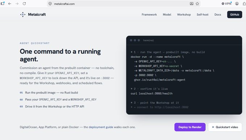Click the 'docker run -d --name metalcraft' line
Image resolution: width=246 pixels, height=140 pixels.
[x=157, y=57]
